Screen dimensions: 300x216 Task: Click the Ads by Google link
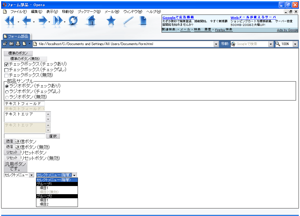(287, 30)
